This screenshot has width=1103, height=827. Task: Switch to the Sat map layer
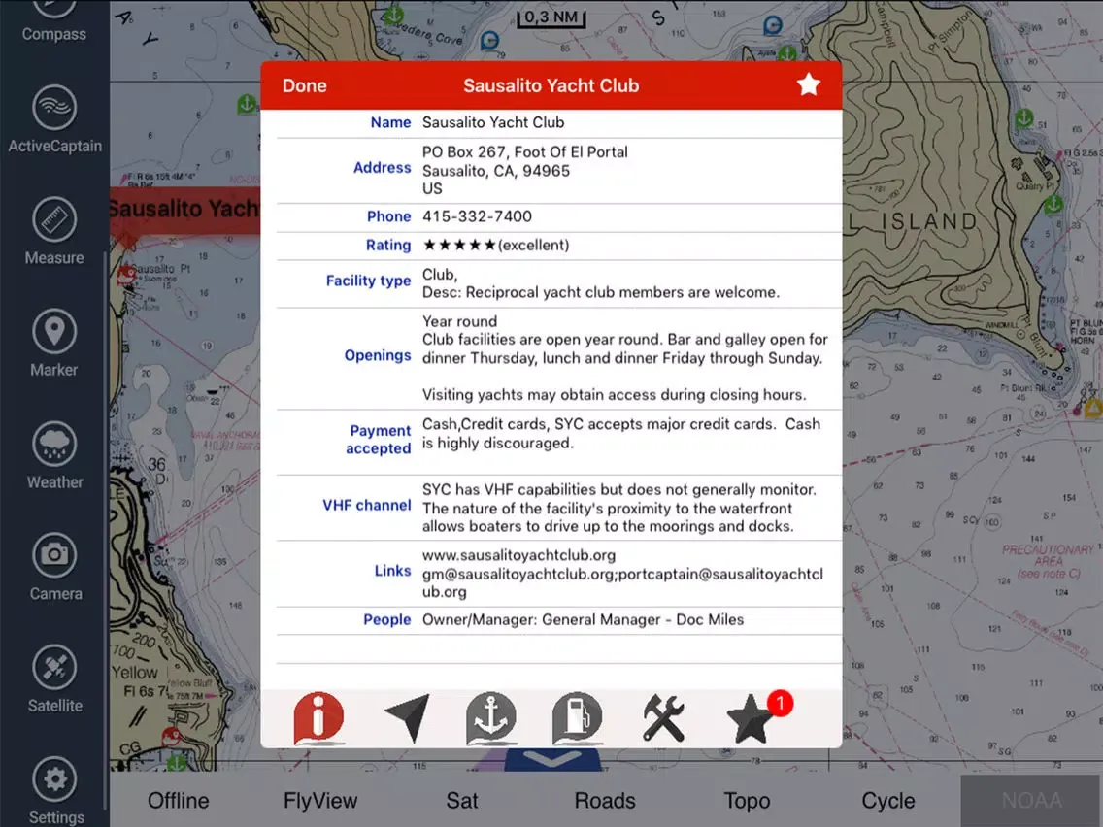pos(462,800)
